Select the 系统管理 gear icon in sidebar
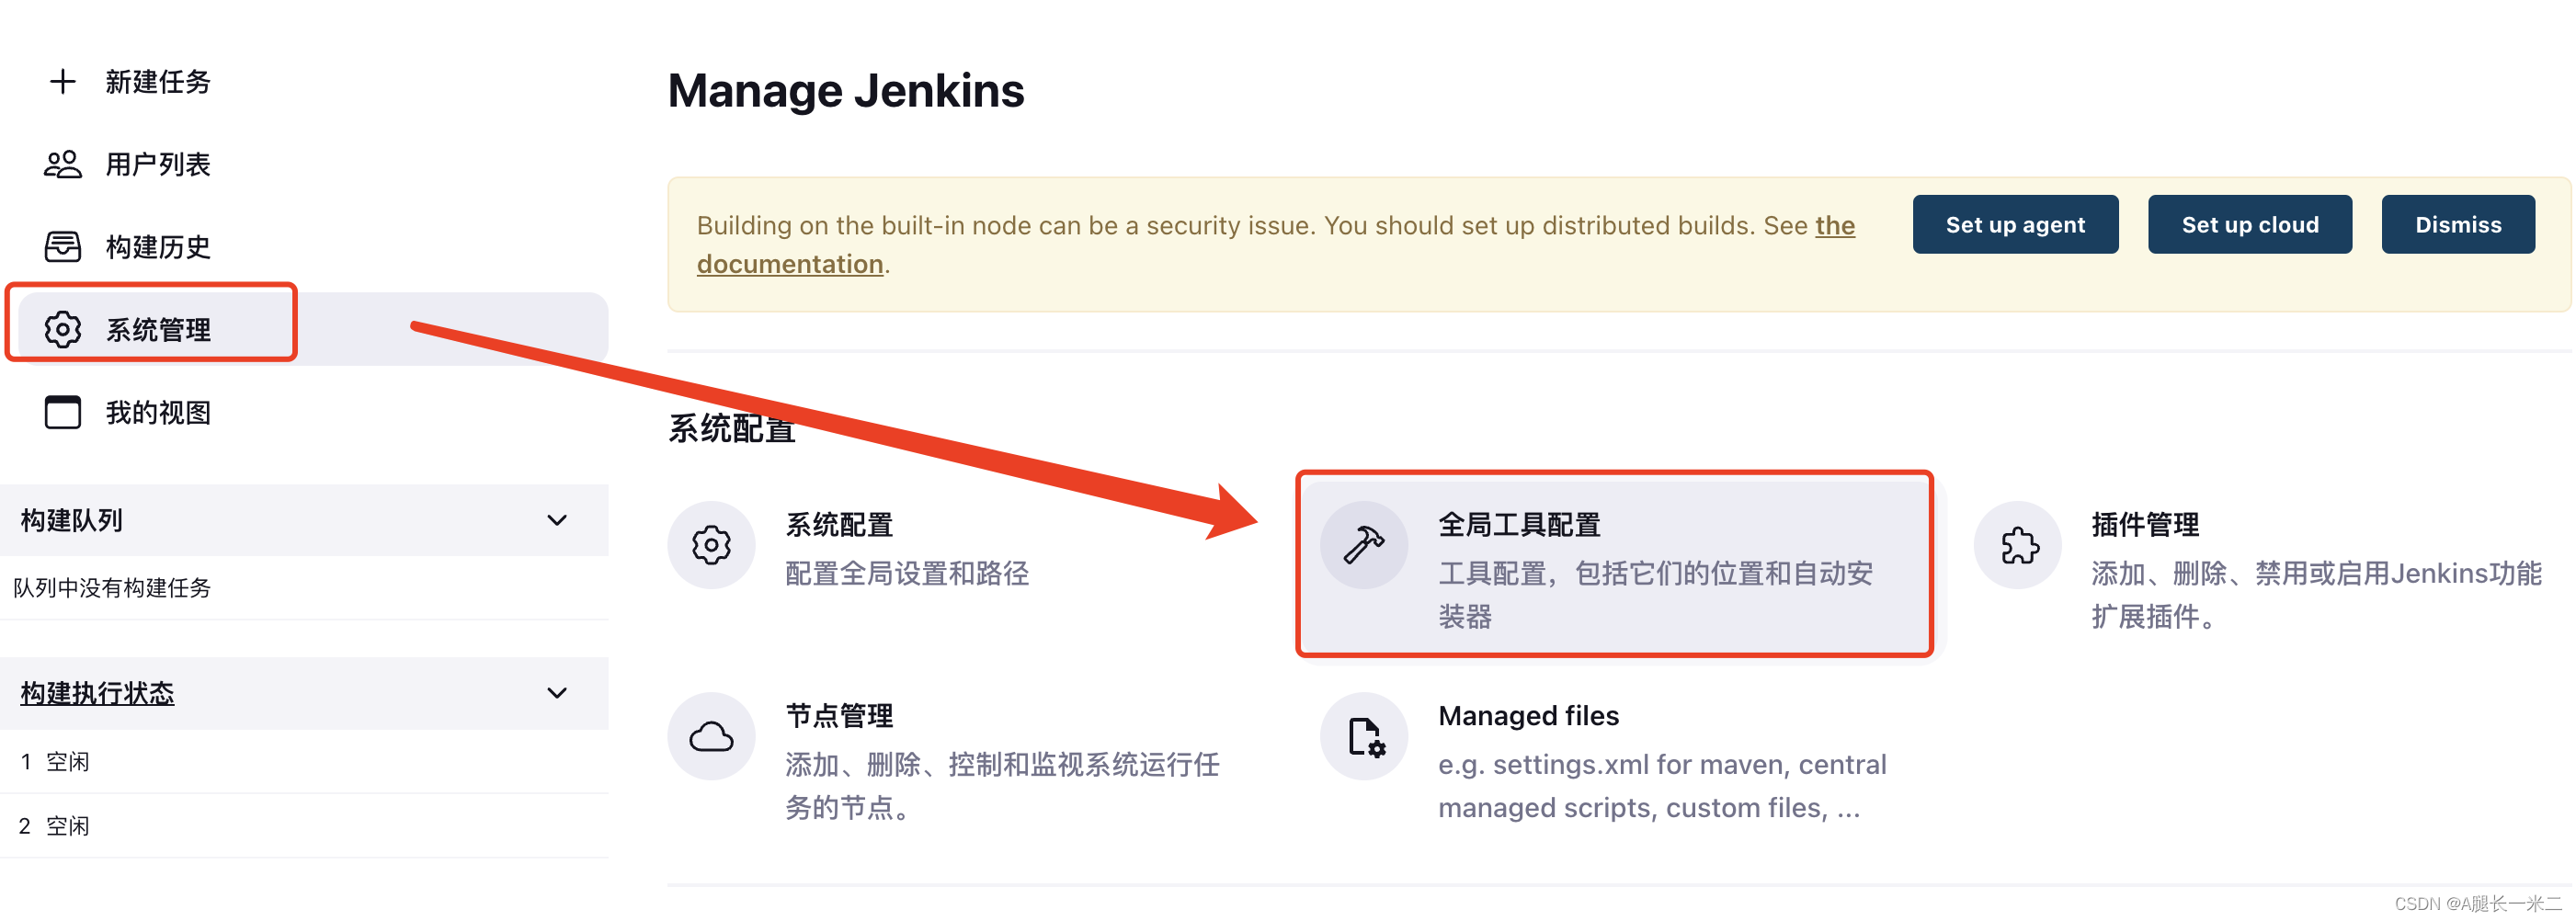 62,329
